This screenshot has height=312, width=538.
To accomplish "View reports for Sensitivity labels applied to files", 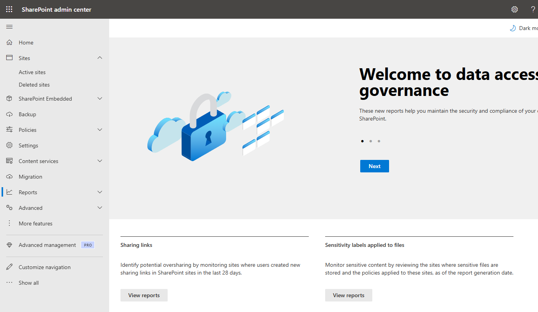I will pos(349,295).
